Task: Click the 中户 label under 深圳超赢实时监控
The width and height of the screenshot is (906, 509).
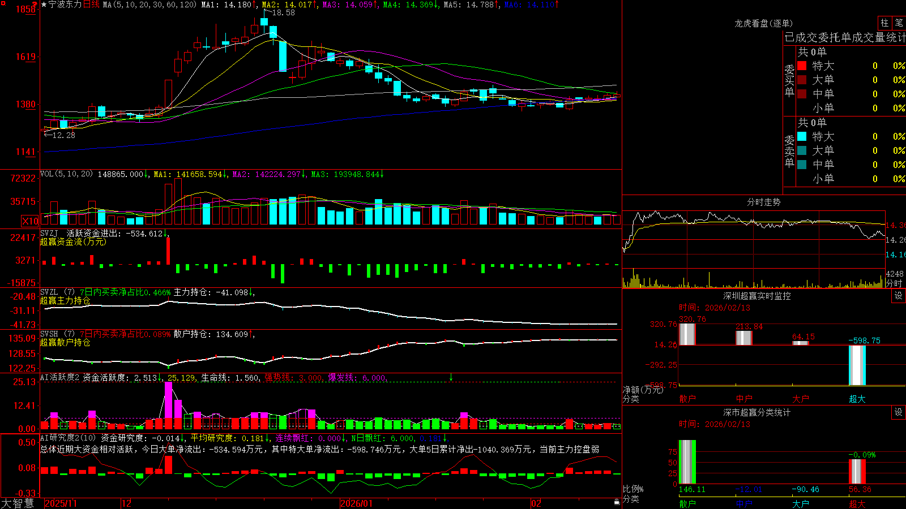Action: (x=743, y=399)
